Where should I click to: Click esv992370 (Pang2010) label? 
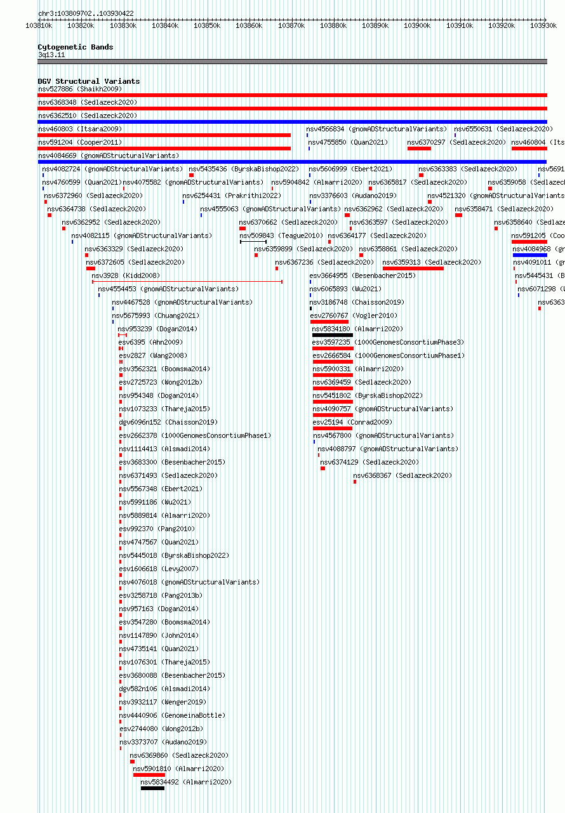click(x=157, y=529)
